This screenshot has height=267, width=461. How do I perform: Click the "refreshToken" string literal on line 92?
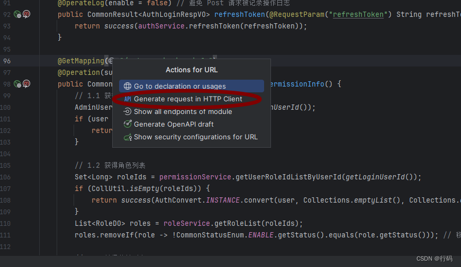tap(358, 14)
